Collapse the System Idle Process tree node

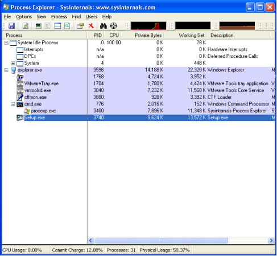pyautogui.click(x=6, y=43)
